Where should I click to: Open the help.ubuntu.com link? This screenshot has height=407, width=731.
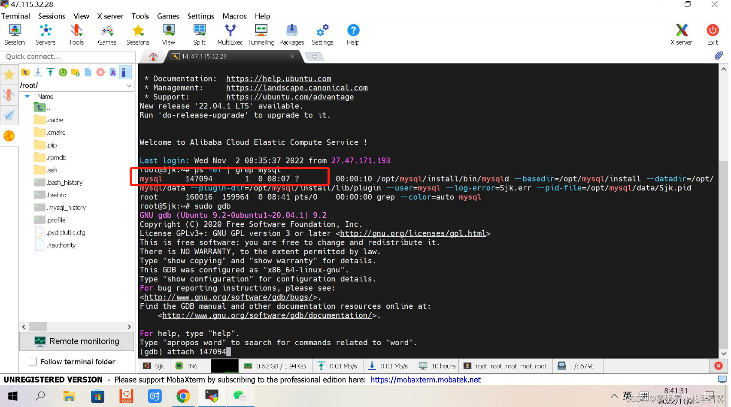coord(279,79)
